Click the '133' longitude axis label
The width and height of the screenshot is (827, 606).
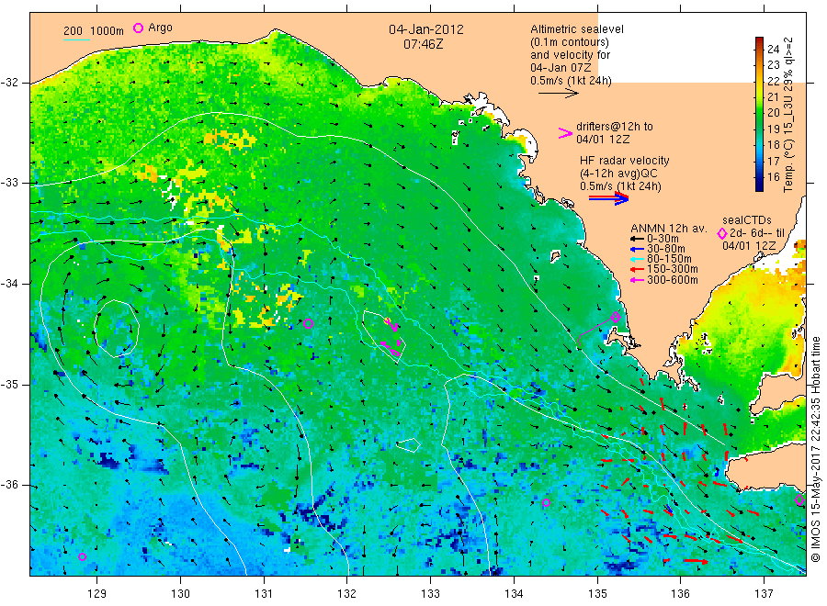tap(430, 593)
